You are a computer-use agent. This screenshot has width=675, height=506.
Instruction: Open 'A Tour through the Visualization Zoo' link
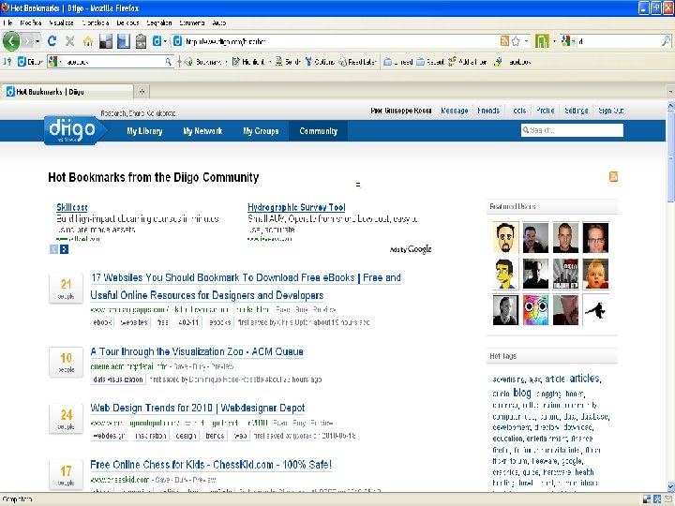(x=197, y=351)
